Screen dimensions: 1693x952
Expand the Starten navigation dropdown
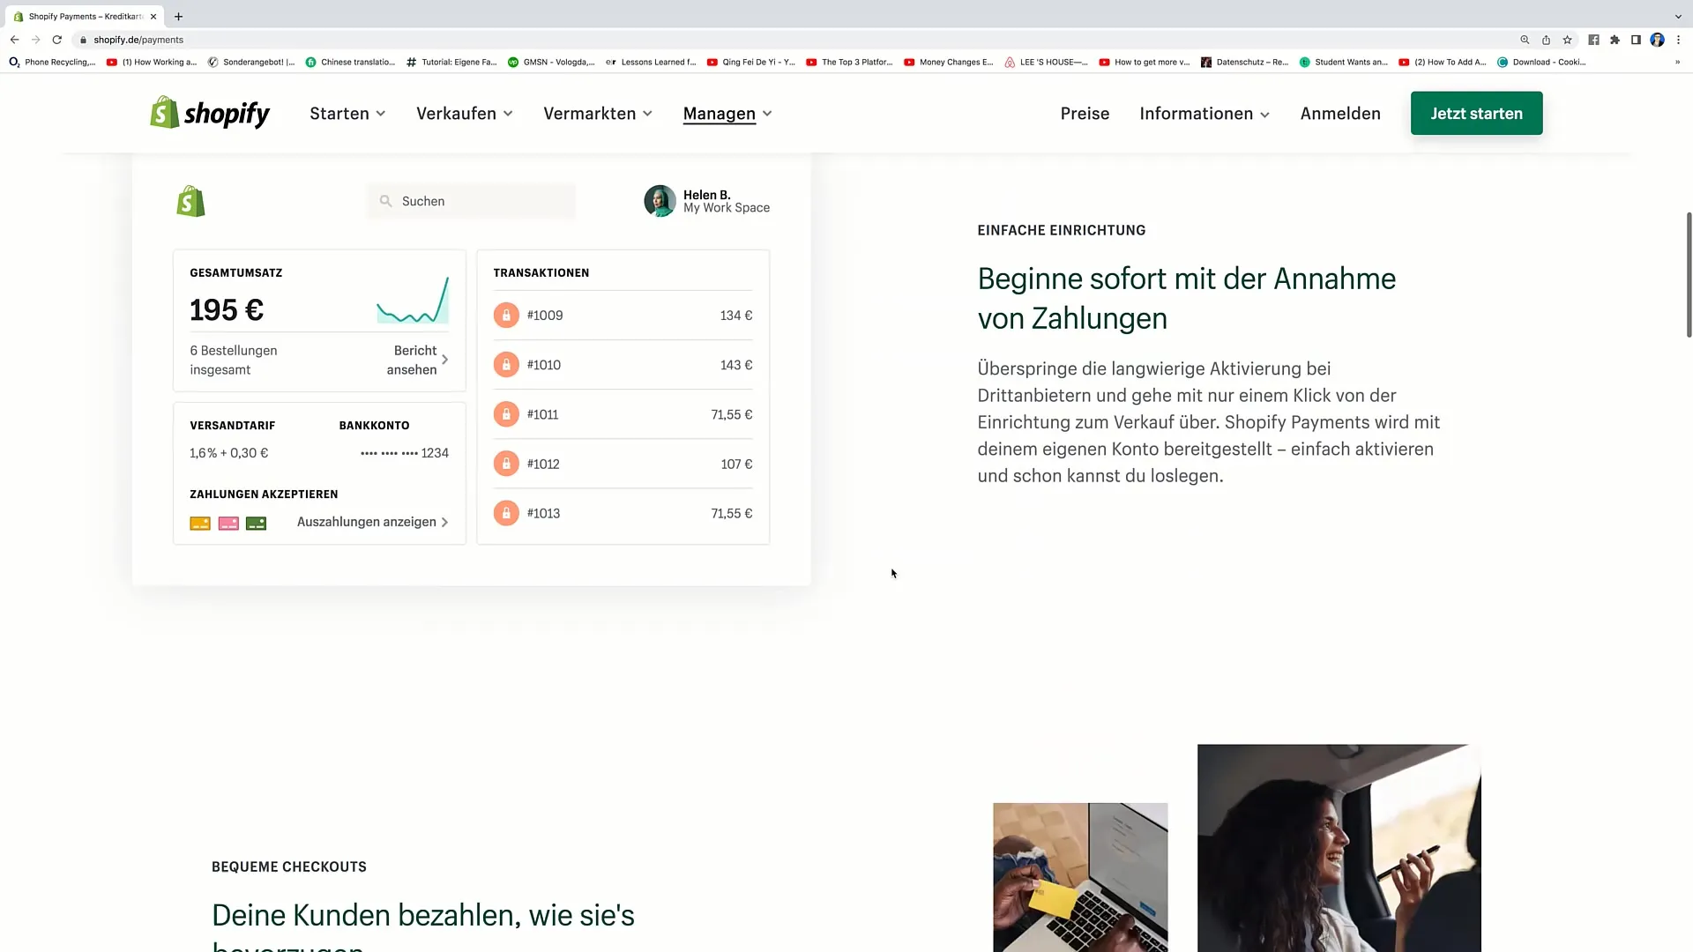pos(347,113)
